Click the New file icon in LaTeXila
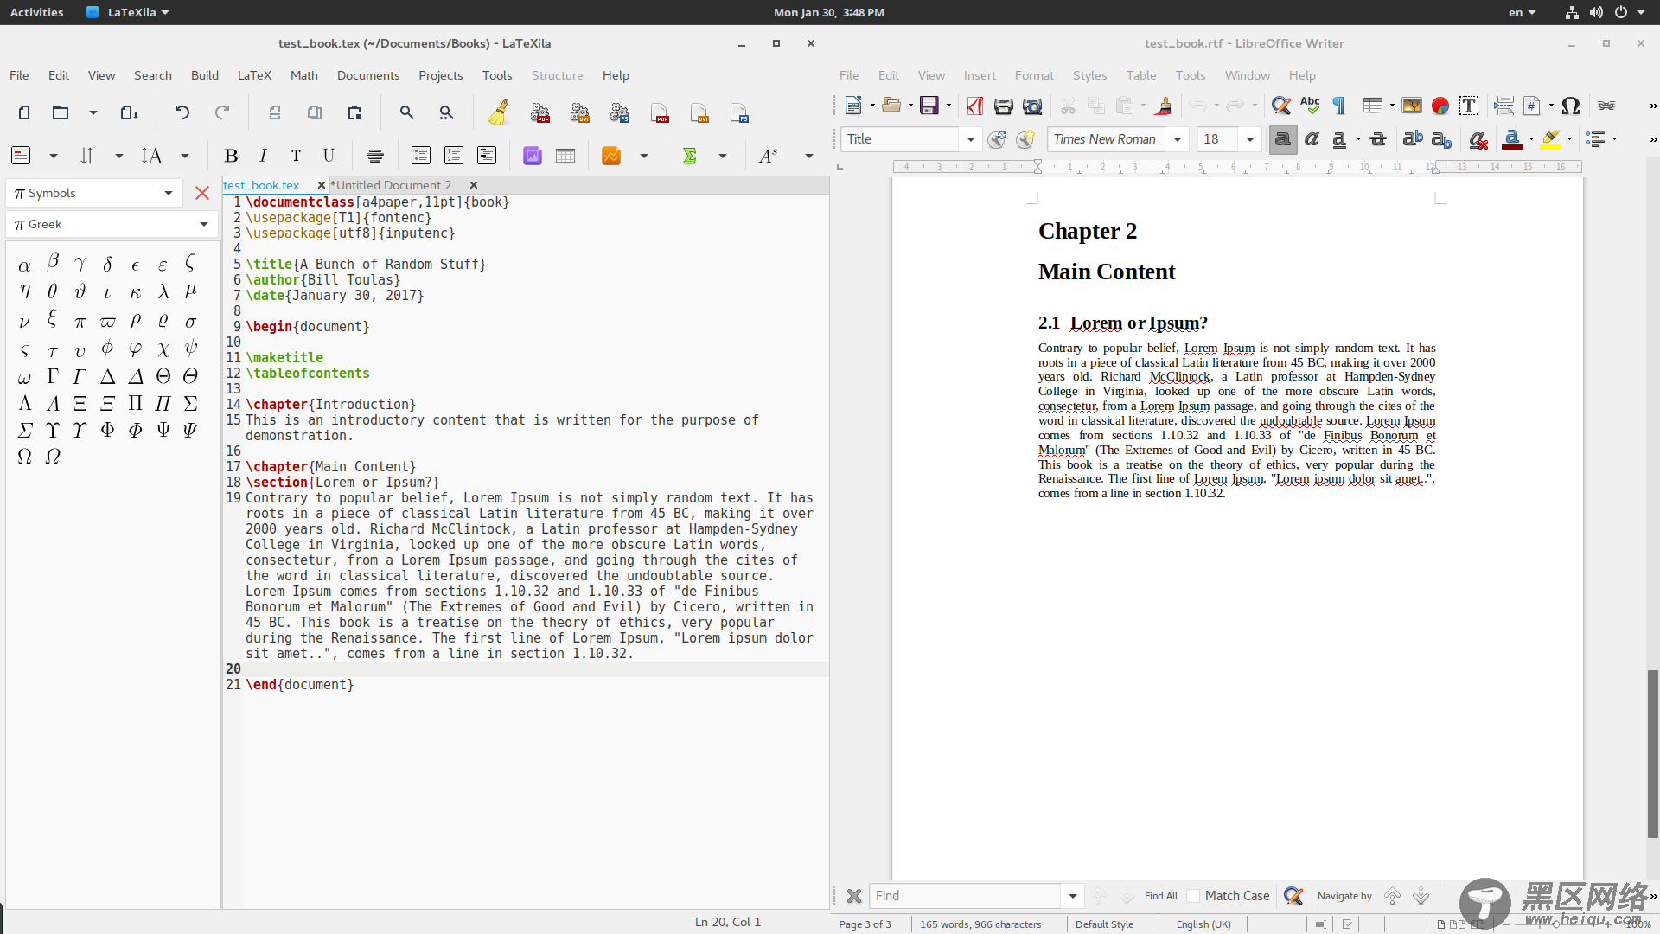This screenshot has height=934, width=1660. (x=24, y=112)
